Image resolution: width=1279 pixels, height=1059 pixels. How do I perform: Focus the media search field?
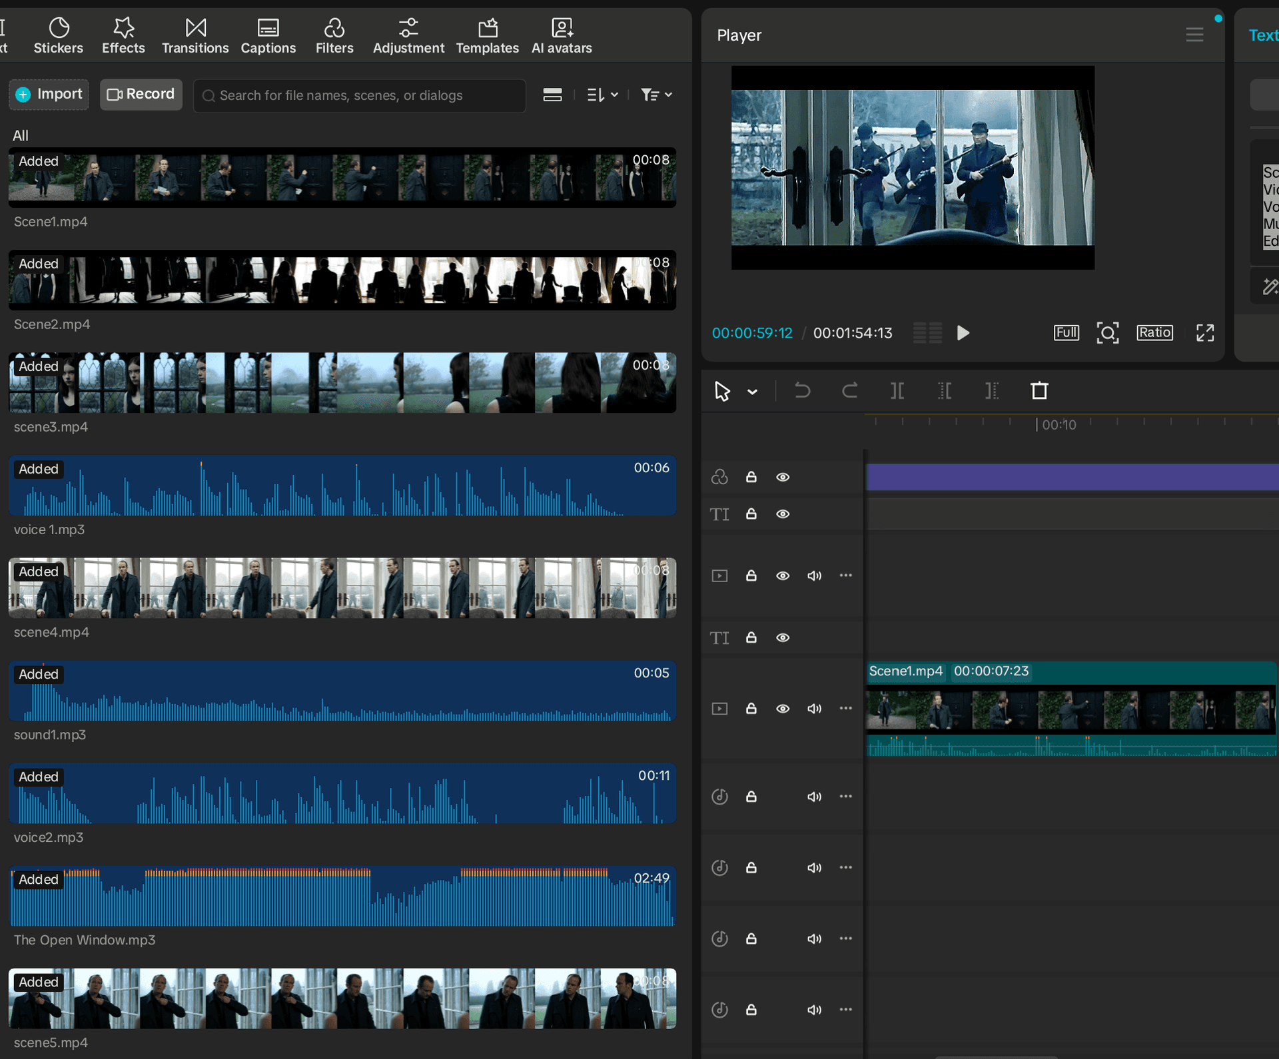click(360, 95)
